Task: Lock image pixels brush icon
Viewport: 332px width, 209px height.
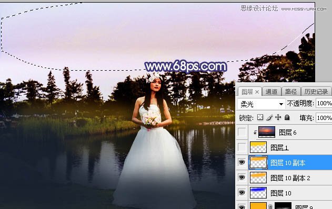Action: pyautogui.click(x=269, y=117)
